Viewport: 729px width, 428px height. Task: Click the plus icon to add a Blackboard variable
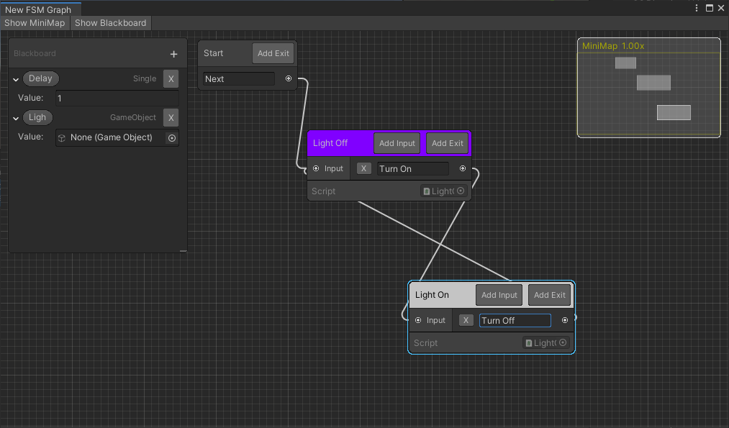click(173, 53)
